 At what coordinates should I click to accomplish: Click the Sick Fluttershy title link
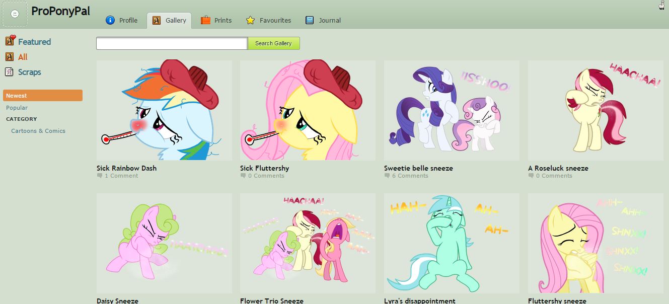point(264,168)
